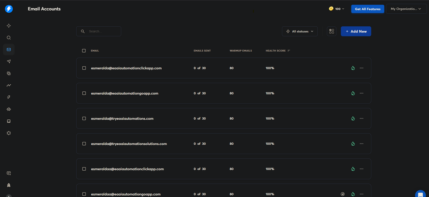The image size is (429, 197).
Task: Open the Analytics line-chart sidebar icon
Action: pyautogui.click(x=9, y=85)
